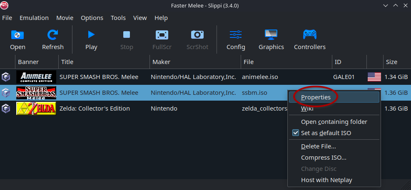Click the 1.34 GiB size value
Screen dimensions: 411x190
point(396,77)
